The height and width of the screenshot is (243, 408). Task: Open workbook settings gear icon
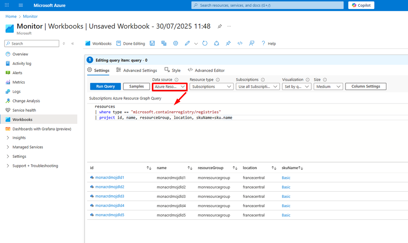point(176,43)
